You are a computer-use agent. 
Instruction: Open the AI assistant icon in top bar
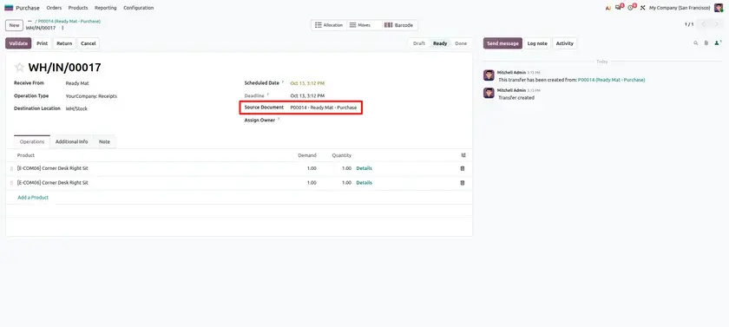coord(608,8)
